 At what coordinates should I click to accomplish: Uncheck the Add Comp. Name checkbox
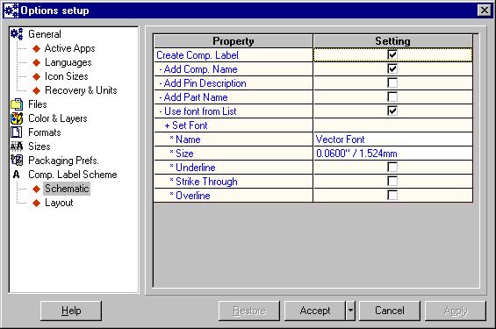point(392,68)
